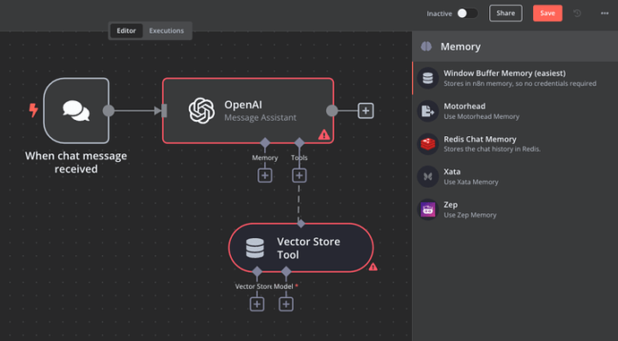This screenshot has width=618, height=341.
Task: Toggle the Inactive workflow switch
Action: [x=468, y=13]
